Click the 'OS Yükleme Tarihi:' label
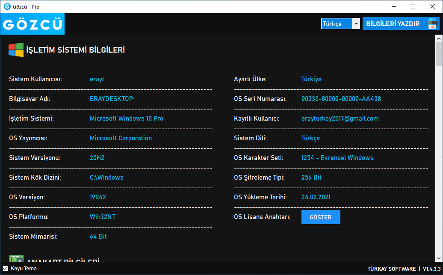This screenshot has width=443, height=275. click(260, 197)
